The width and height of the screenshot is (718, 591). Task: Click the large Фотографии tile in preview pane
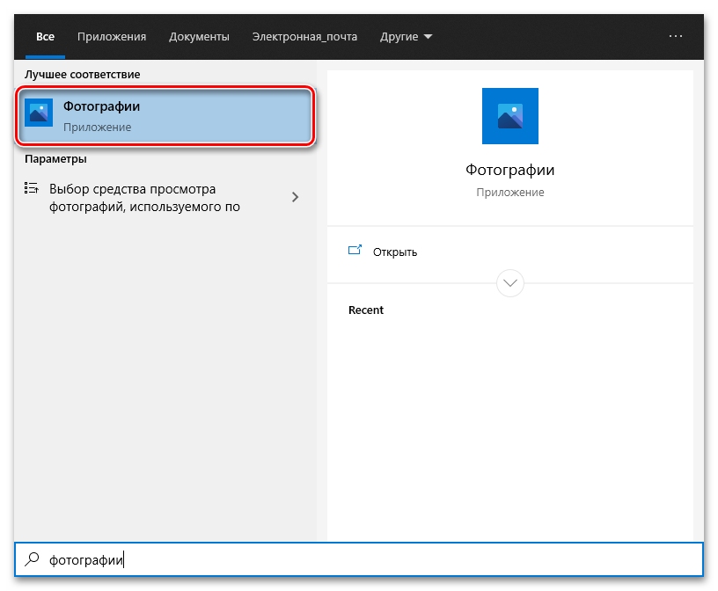pyautogui.click(x=509, y=116)
